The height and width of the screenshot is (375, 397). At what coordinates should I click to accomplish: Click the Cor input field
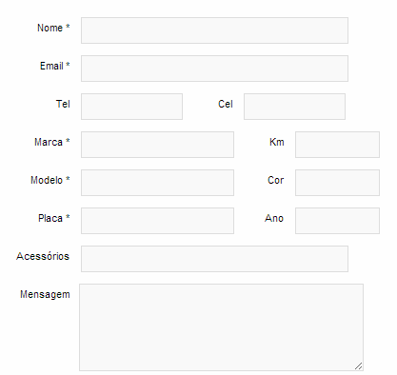[x=337, y=183]
